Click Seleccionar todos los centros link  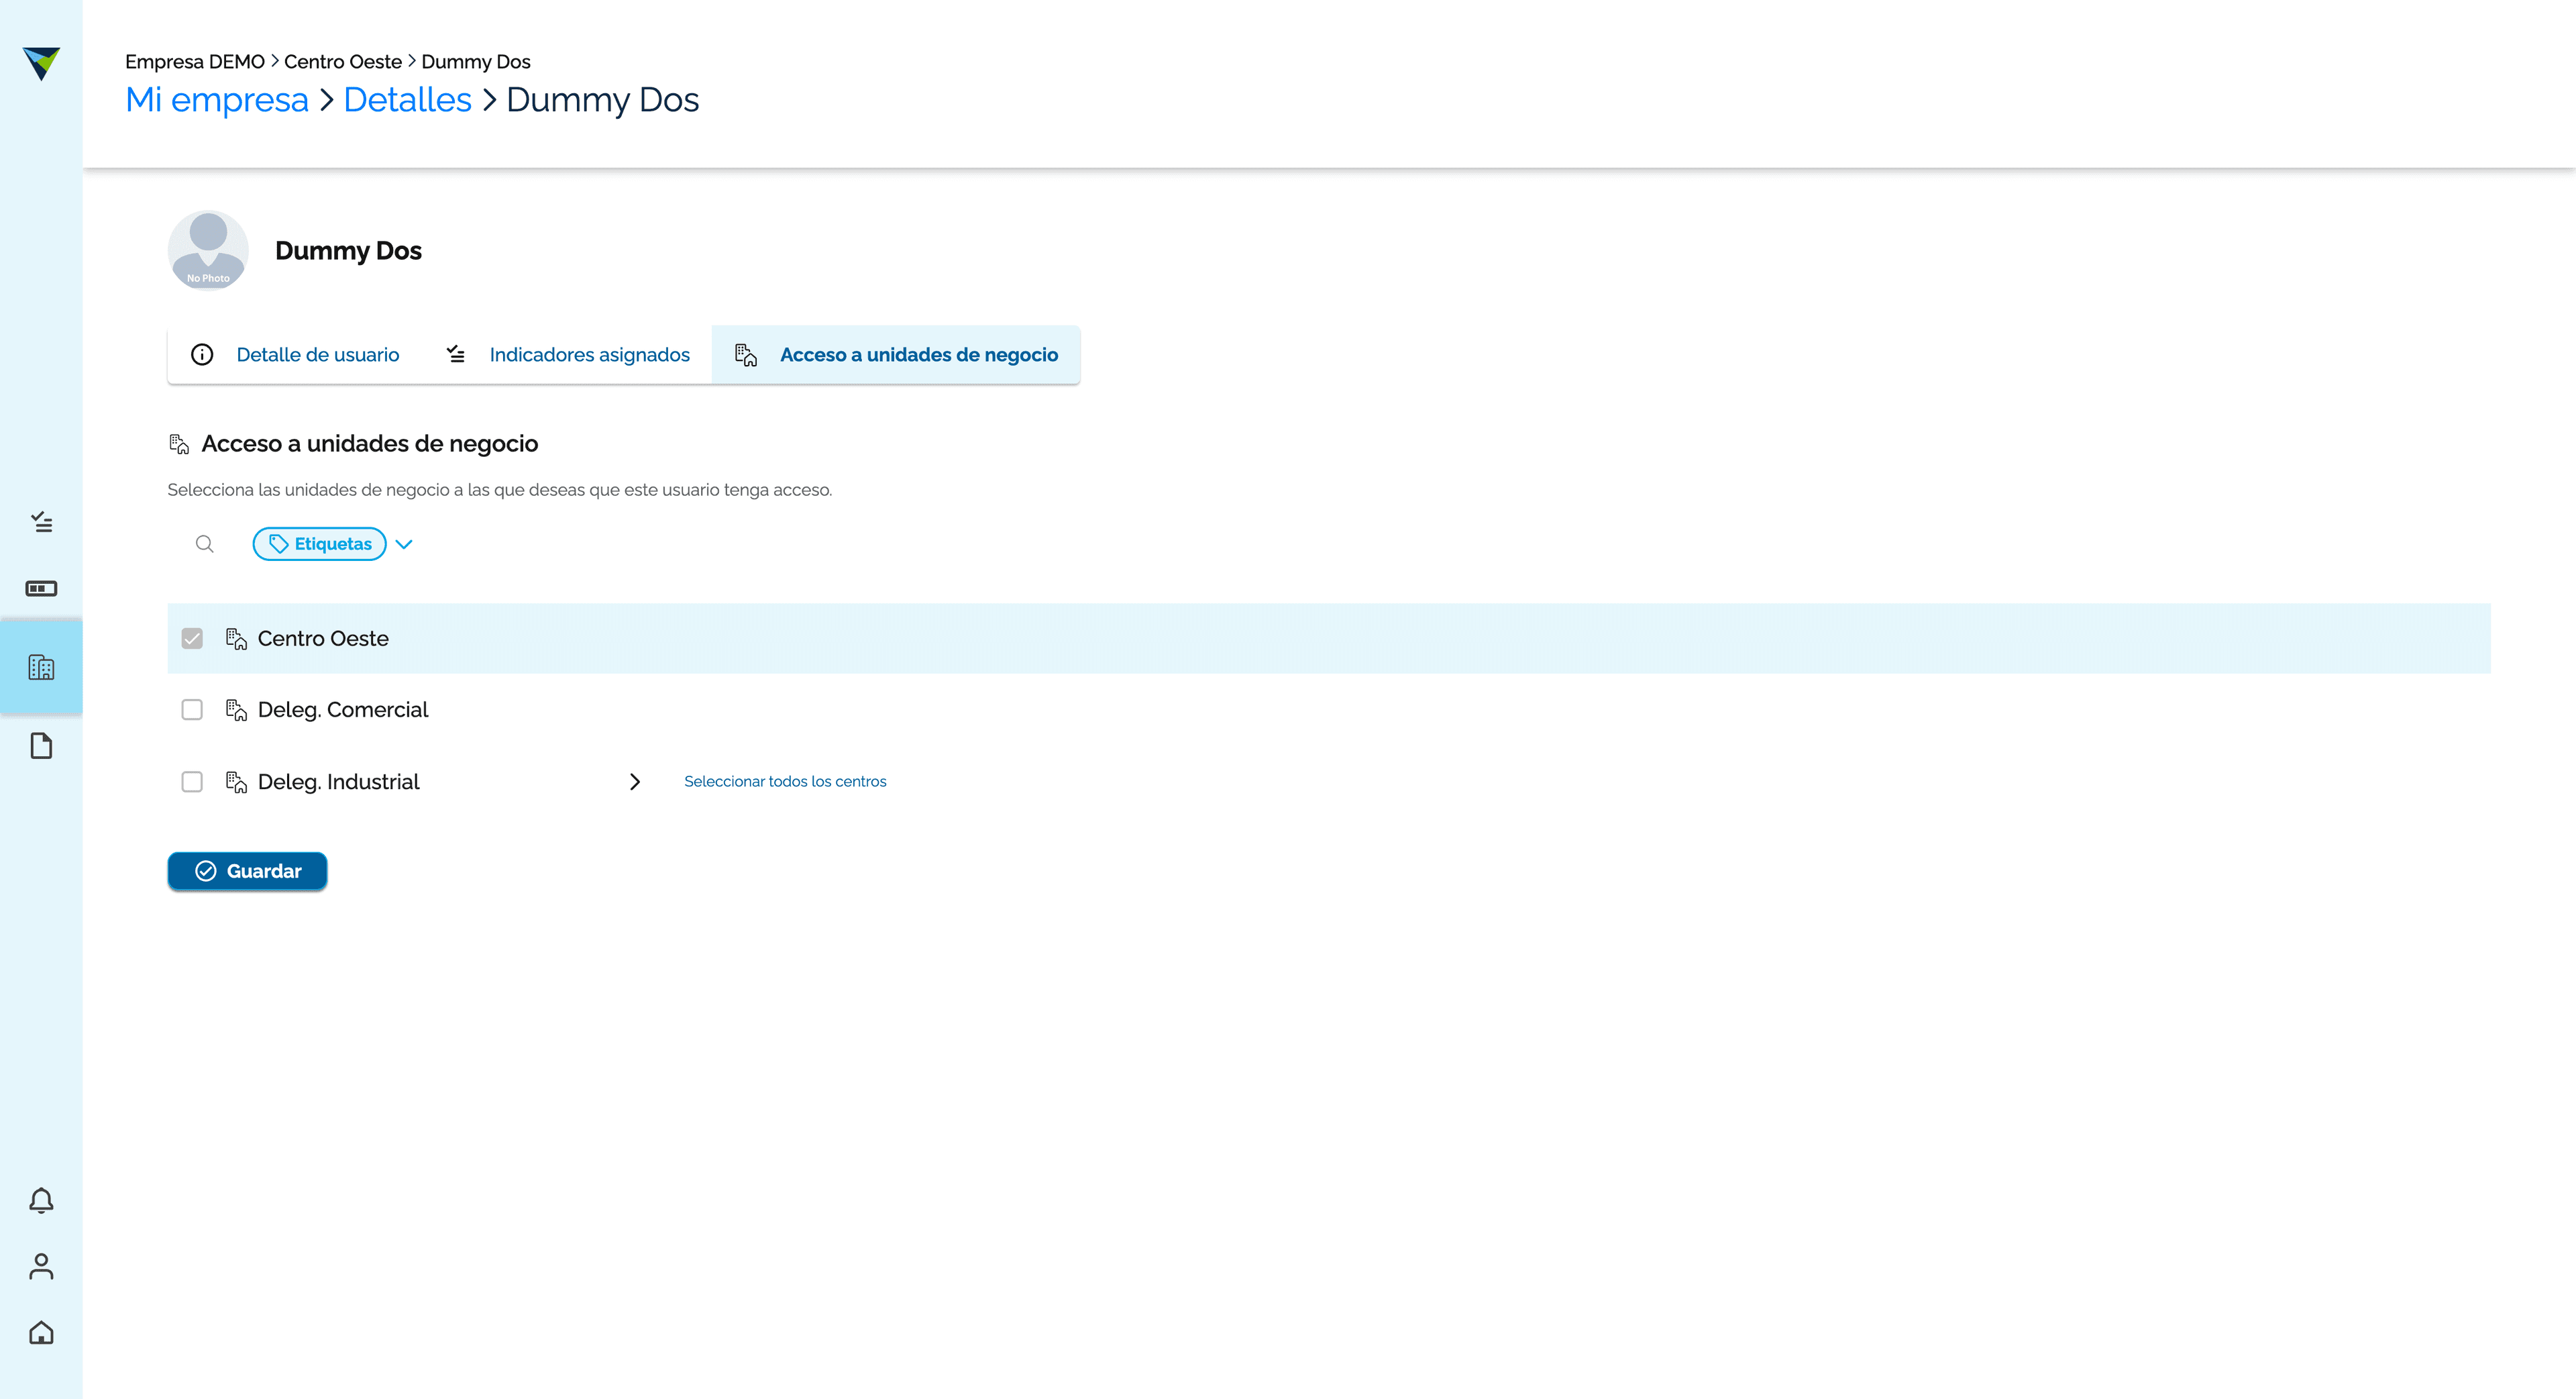tap(785, 782)
